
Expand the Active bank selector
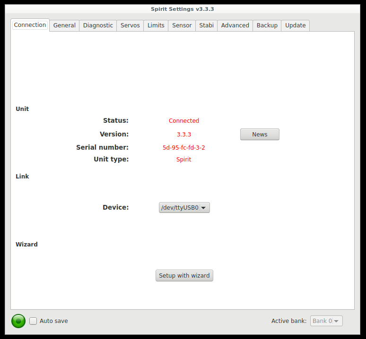point(326,321)
